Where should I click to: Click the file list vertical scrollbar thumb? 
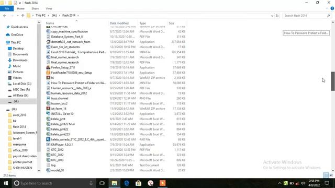tap(333, 81)
